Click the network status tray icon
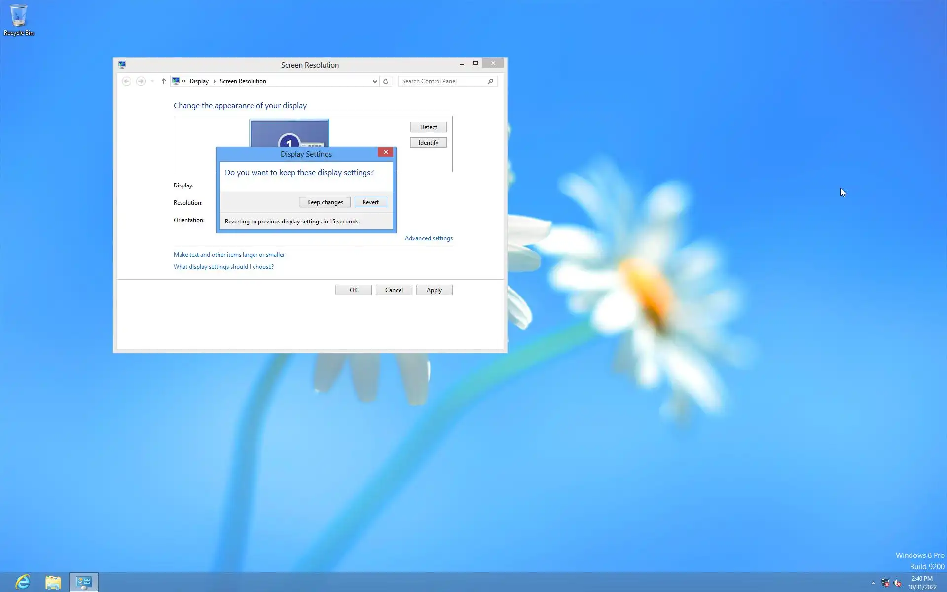Image resolution: width=947 pixels, height=592 pixels. 885,583
